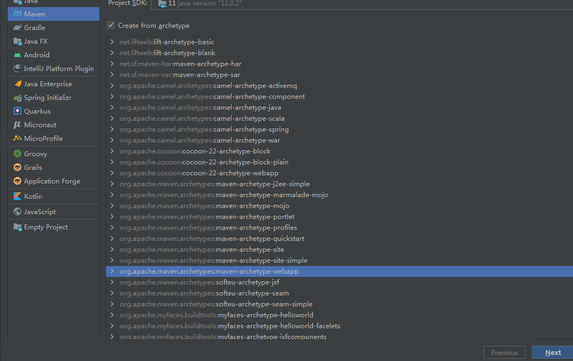Select cocoon-22-archetype-block-plain row
The image size is (573, 361).
[x=340, y=162]
